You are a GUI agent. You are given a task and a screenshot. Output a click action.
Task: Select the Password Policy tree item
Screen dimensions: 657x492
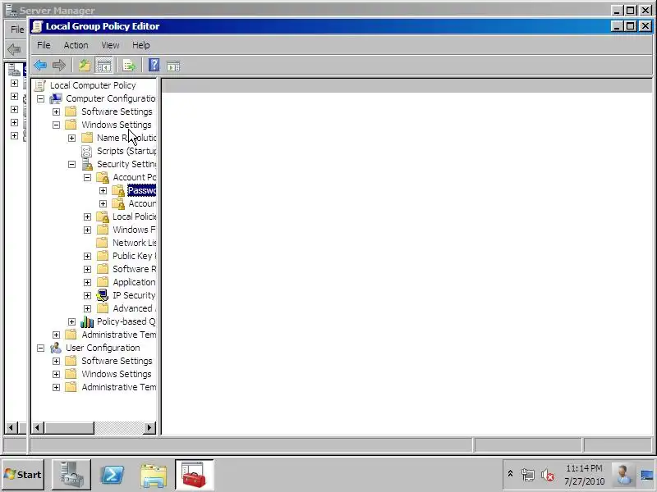pyautogui.click(x=141, y=190)
